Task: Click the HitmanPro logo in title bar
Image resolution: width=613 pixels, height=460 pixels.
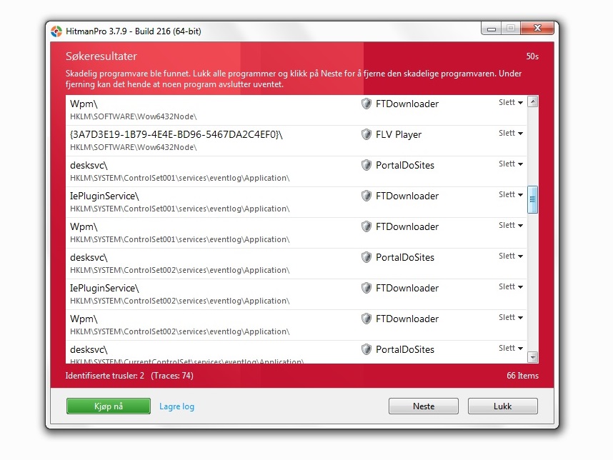Action: pos(56,31)
